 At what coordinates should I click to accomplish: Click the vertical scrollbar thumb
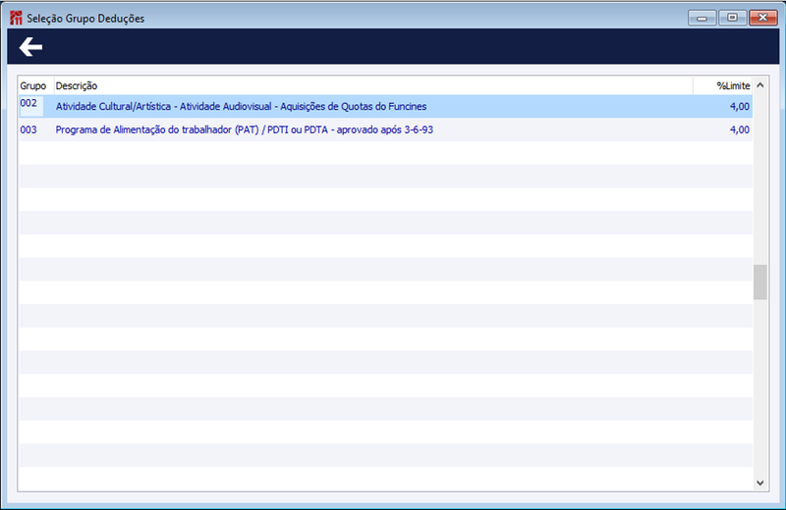(x=759, y=282)
